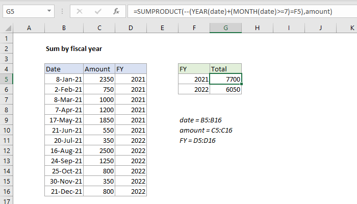Select the amount cell 2500
The width and height of the screenshot is (357, 204).
click(99, 151)
